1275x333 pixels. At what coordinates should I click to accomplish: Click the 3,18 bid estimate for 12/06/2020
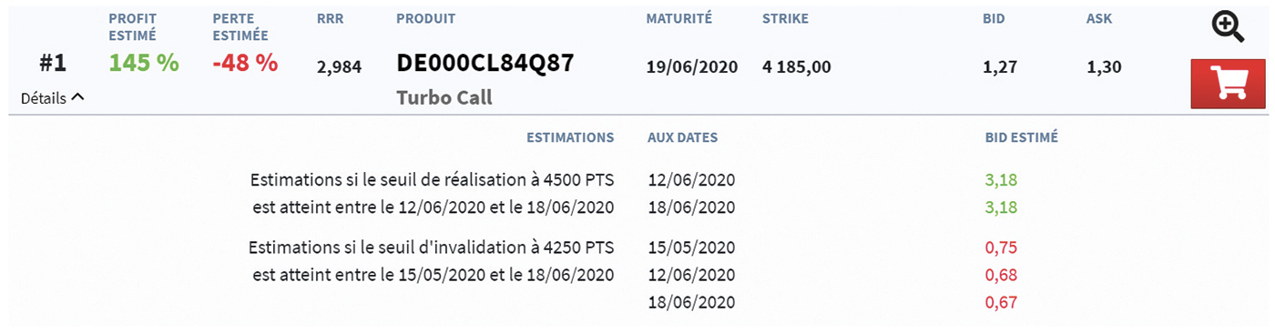point(1001,179)
